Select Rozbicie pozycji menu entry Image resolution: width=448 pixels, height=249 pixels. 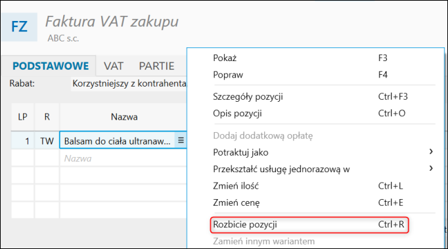pyautogui.click(x=309, y=225)
